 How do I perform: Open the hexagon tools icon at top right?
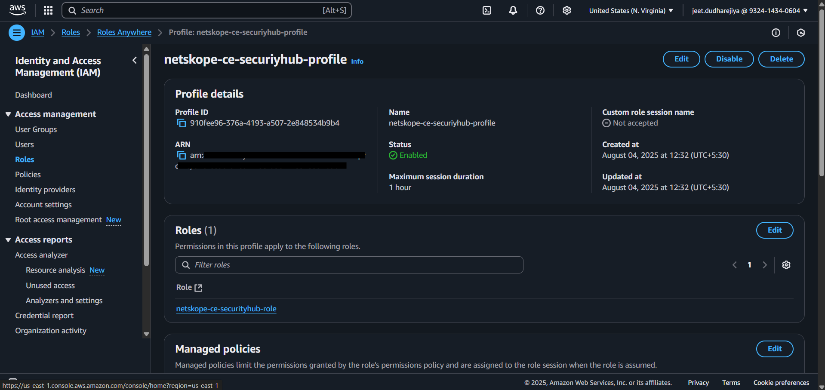click(801, 33)
